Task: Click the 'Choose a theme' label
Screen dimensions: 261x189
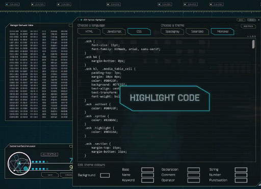Action: click(172, 26)
